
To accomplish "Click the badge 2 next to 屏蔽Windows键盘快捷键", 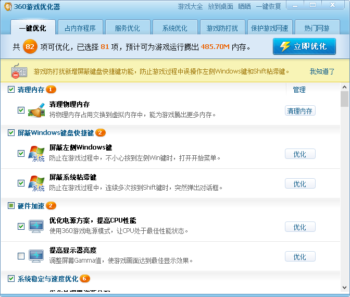I will point(100,133).
